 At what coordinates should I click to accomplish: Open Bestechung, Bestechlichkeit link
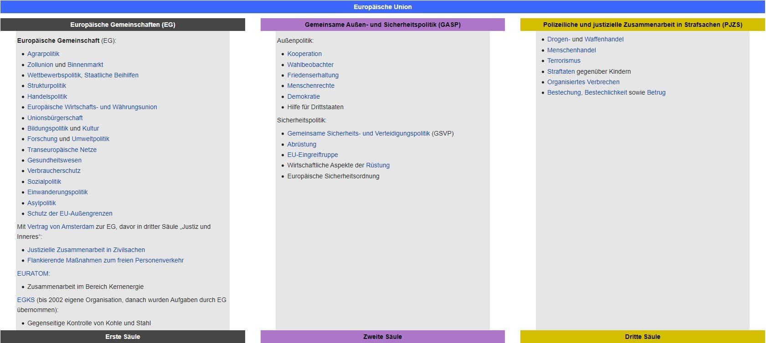pyautogui.click(x=587, y=92)
